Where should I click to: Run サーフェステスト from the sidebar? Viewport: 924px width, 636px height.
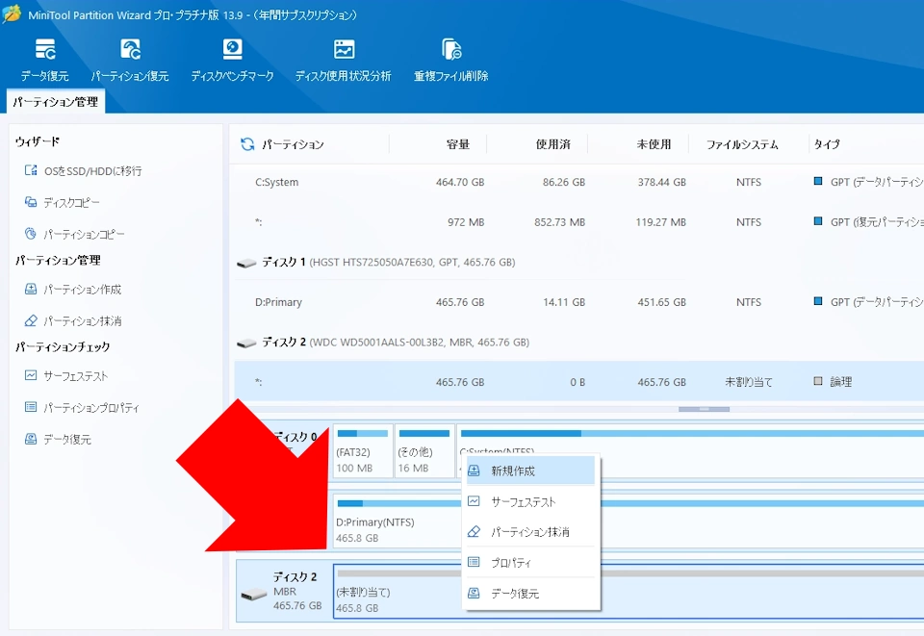click(x=75, y=375)
